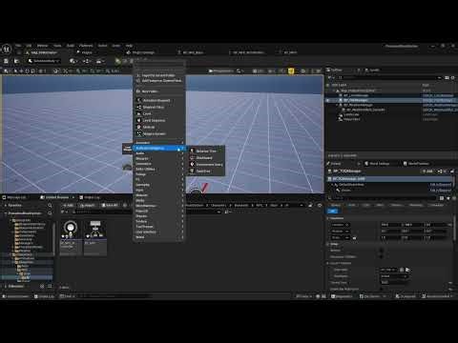Expand the User Interface submenu
The image size is (458, 343).
pos(159,232)
